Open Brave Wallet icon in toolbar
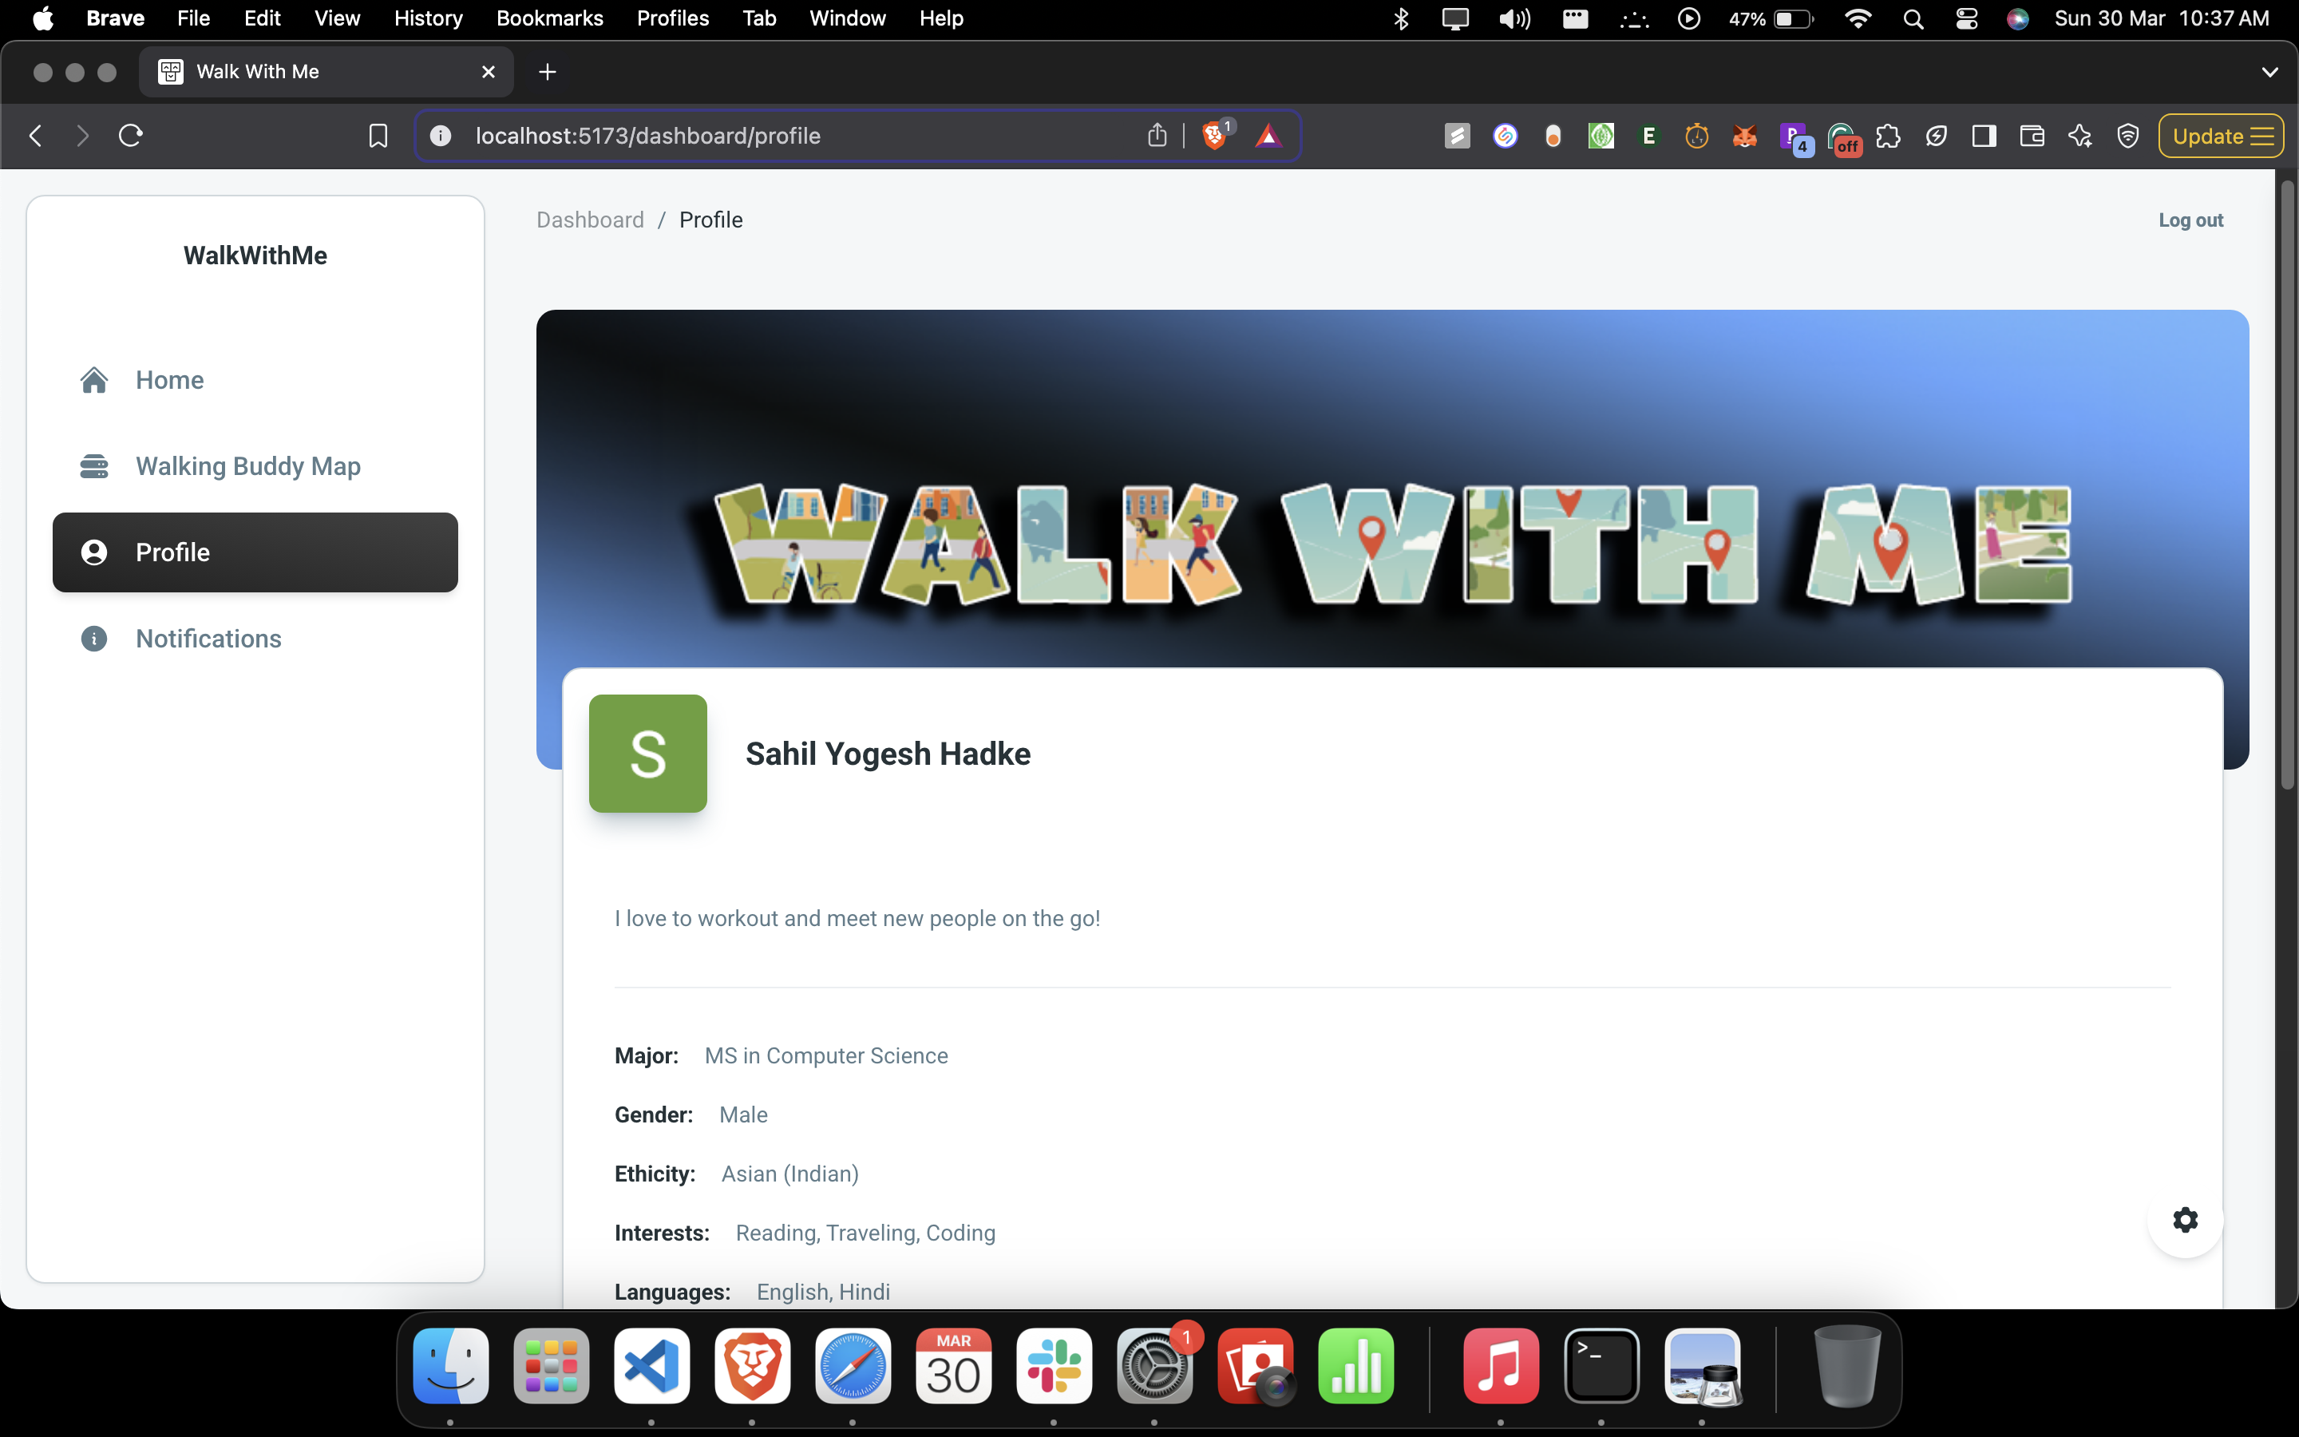Screen dimensions: 2299x1437 [x=2032, y=136]
